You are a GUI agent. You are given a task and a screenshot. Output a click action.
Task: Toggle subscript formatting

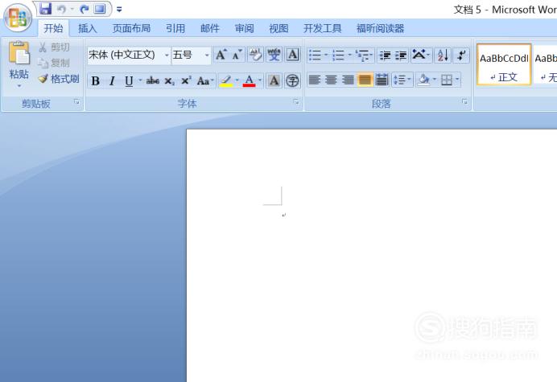point(170,81)
